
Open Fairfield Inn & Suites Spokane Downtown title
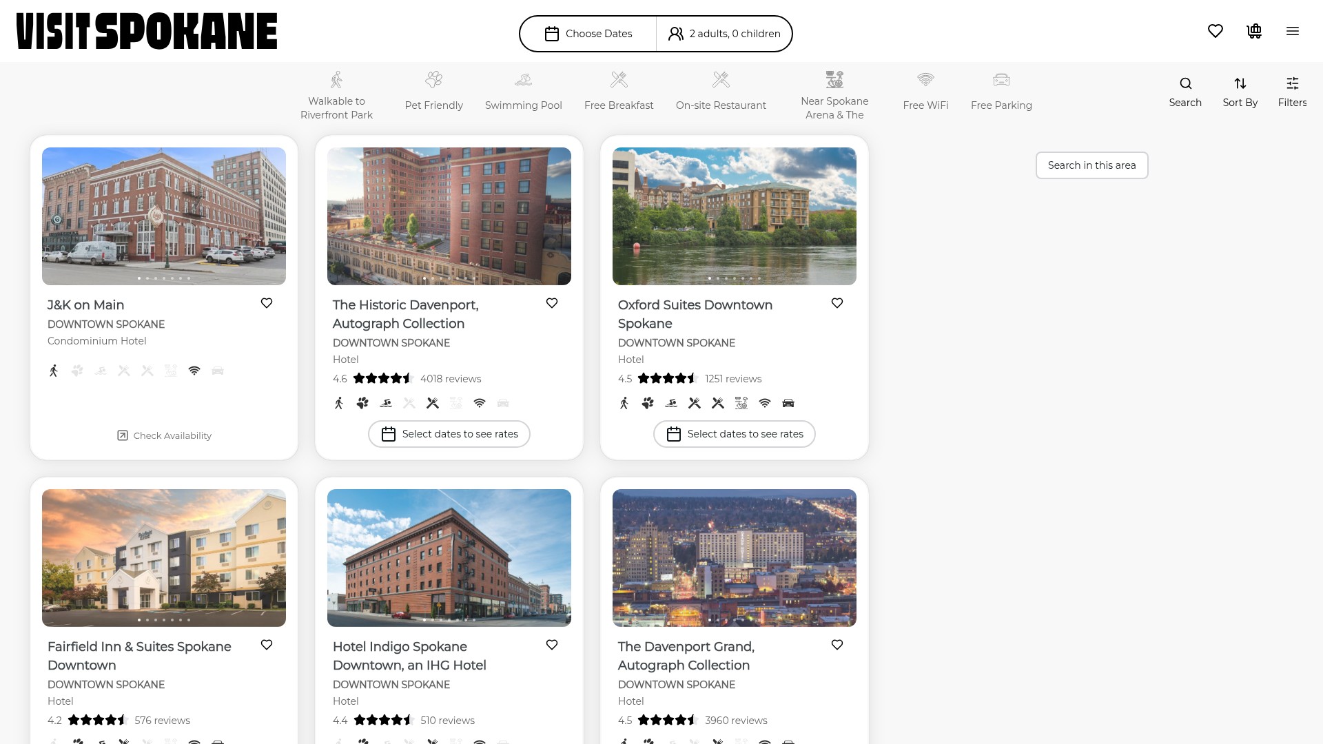(x=139, y=656)
